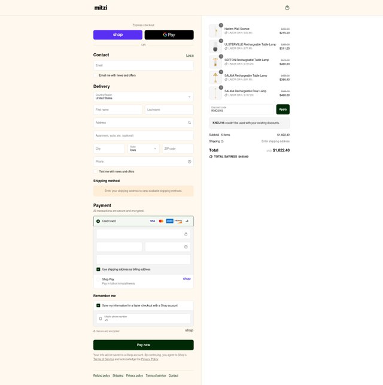
Task: Click the Visa card icon
Action: click(153, 221)
